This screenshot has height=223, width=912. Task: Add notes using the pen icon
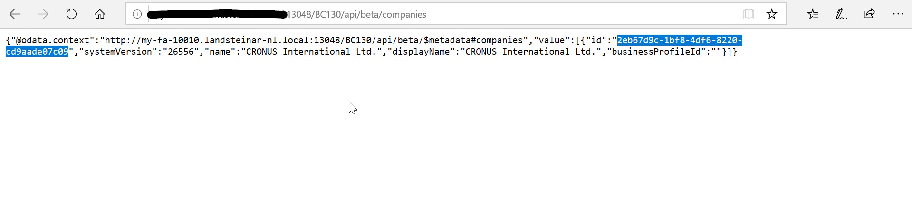click(x=841, y=14)
